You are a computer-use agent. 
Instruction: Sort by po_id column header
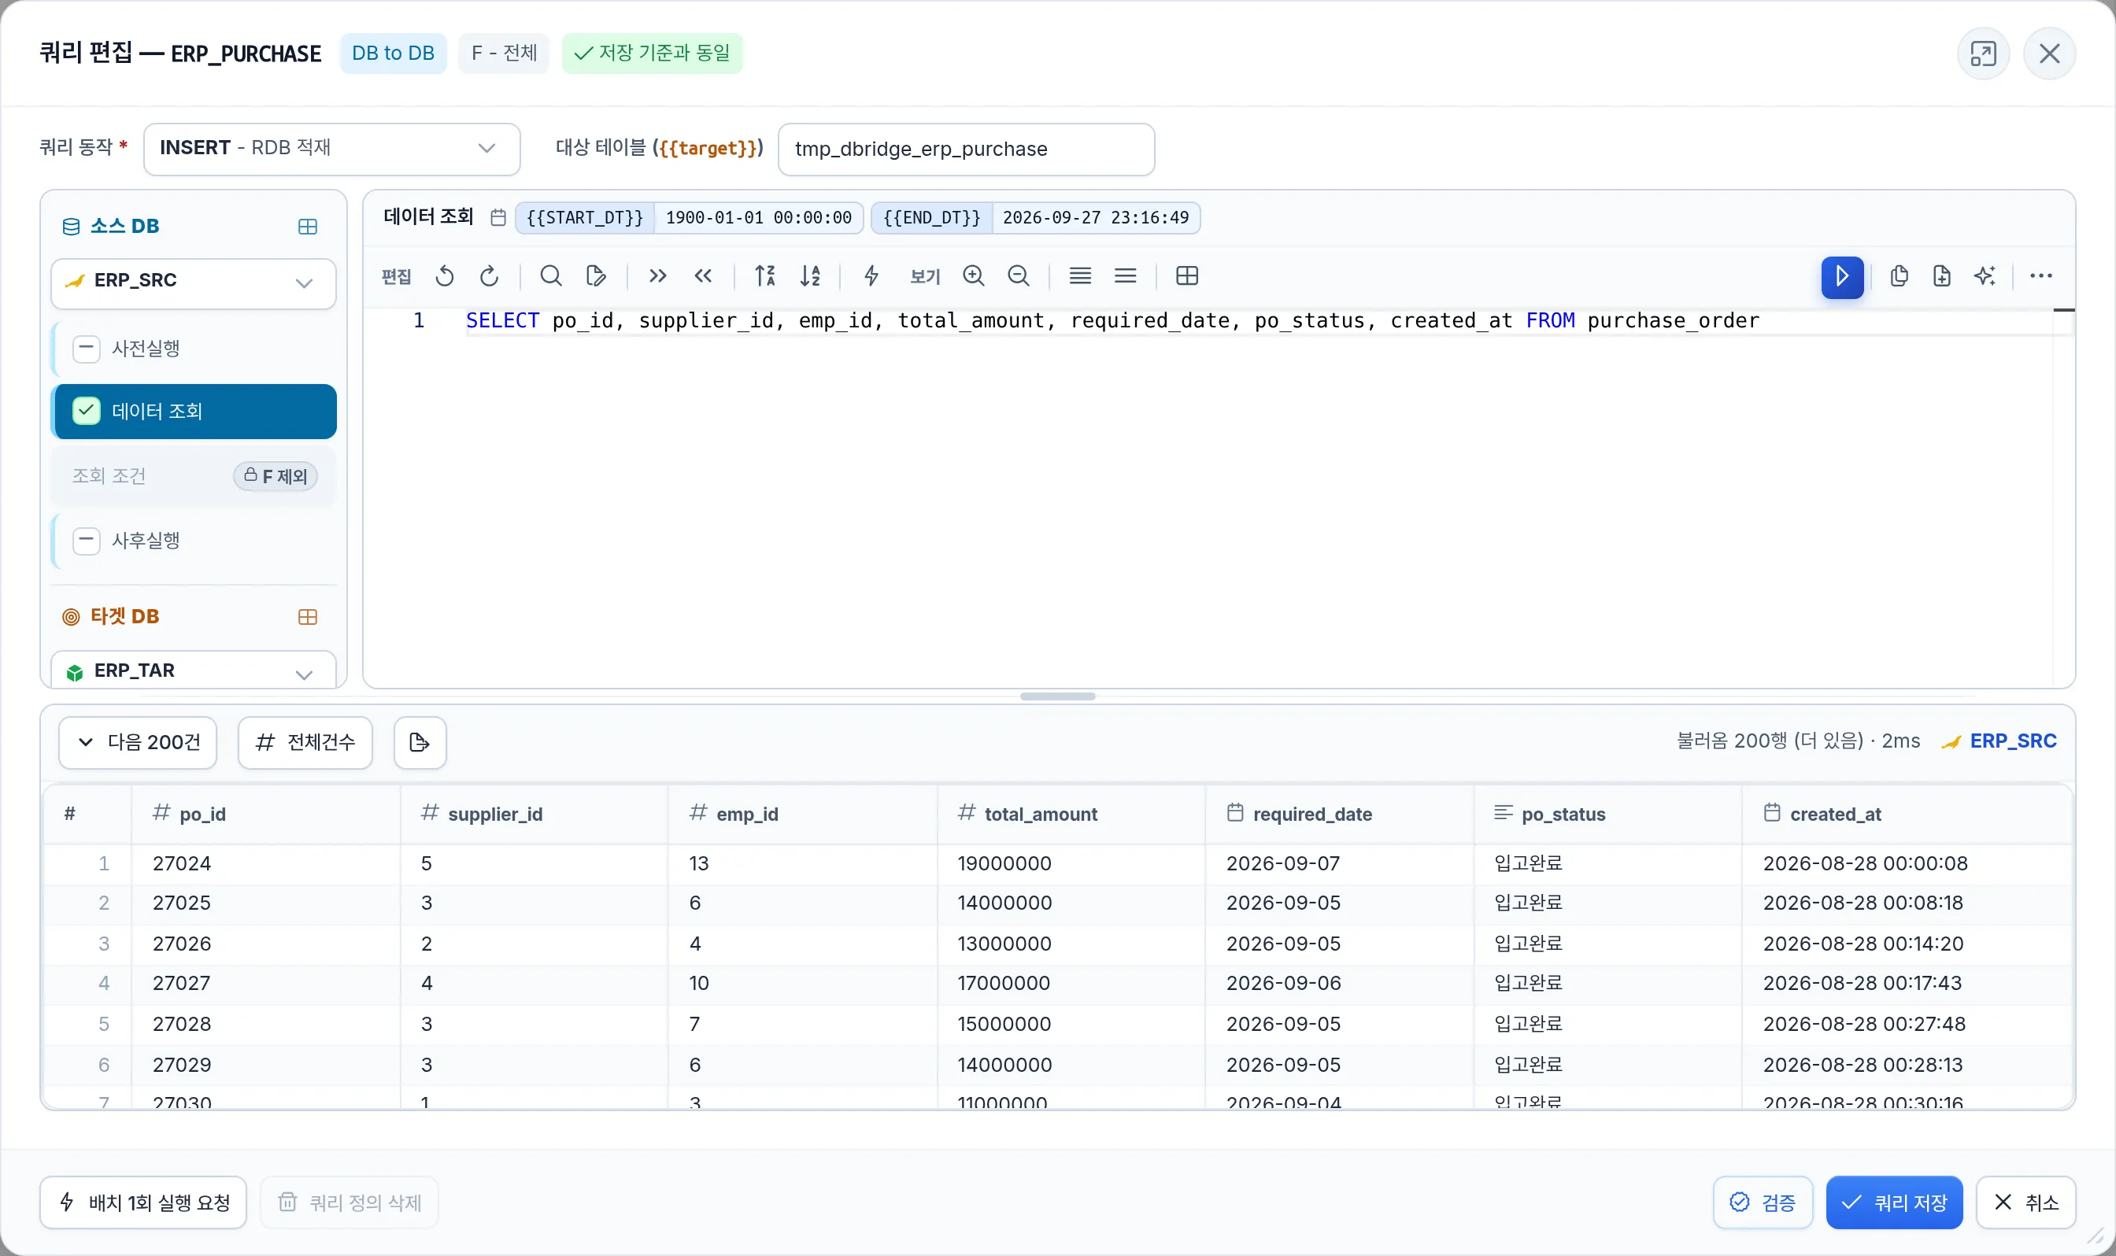pos(265,815)
